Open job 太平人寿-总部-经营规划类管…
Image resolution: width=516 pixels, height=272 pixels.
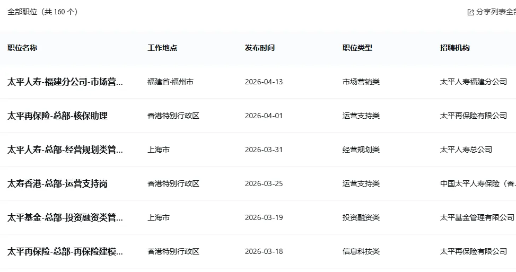[x=65, y=150]
